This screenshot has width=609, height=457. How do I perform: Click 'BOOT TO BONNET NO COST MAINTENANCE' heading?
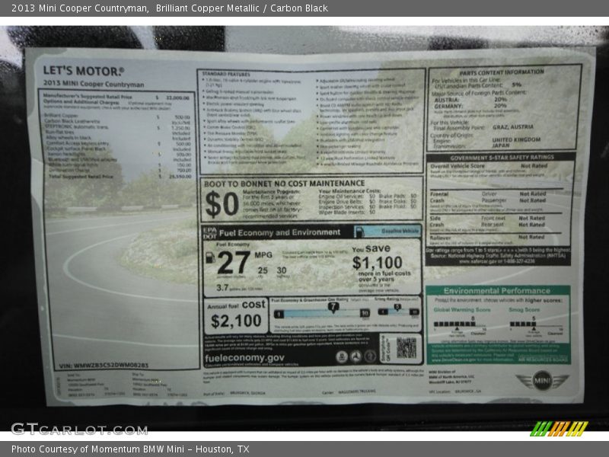coord(284,184)
